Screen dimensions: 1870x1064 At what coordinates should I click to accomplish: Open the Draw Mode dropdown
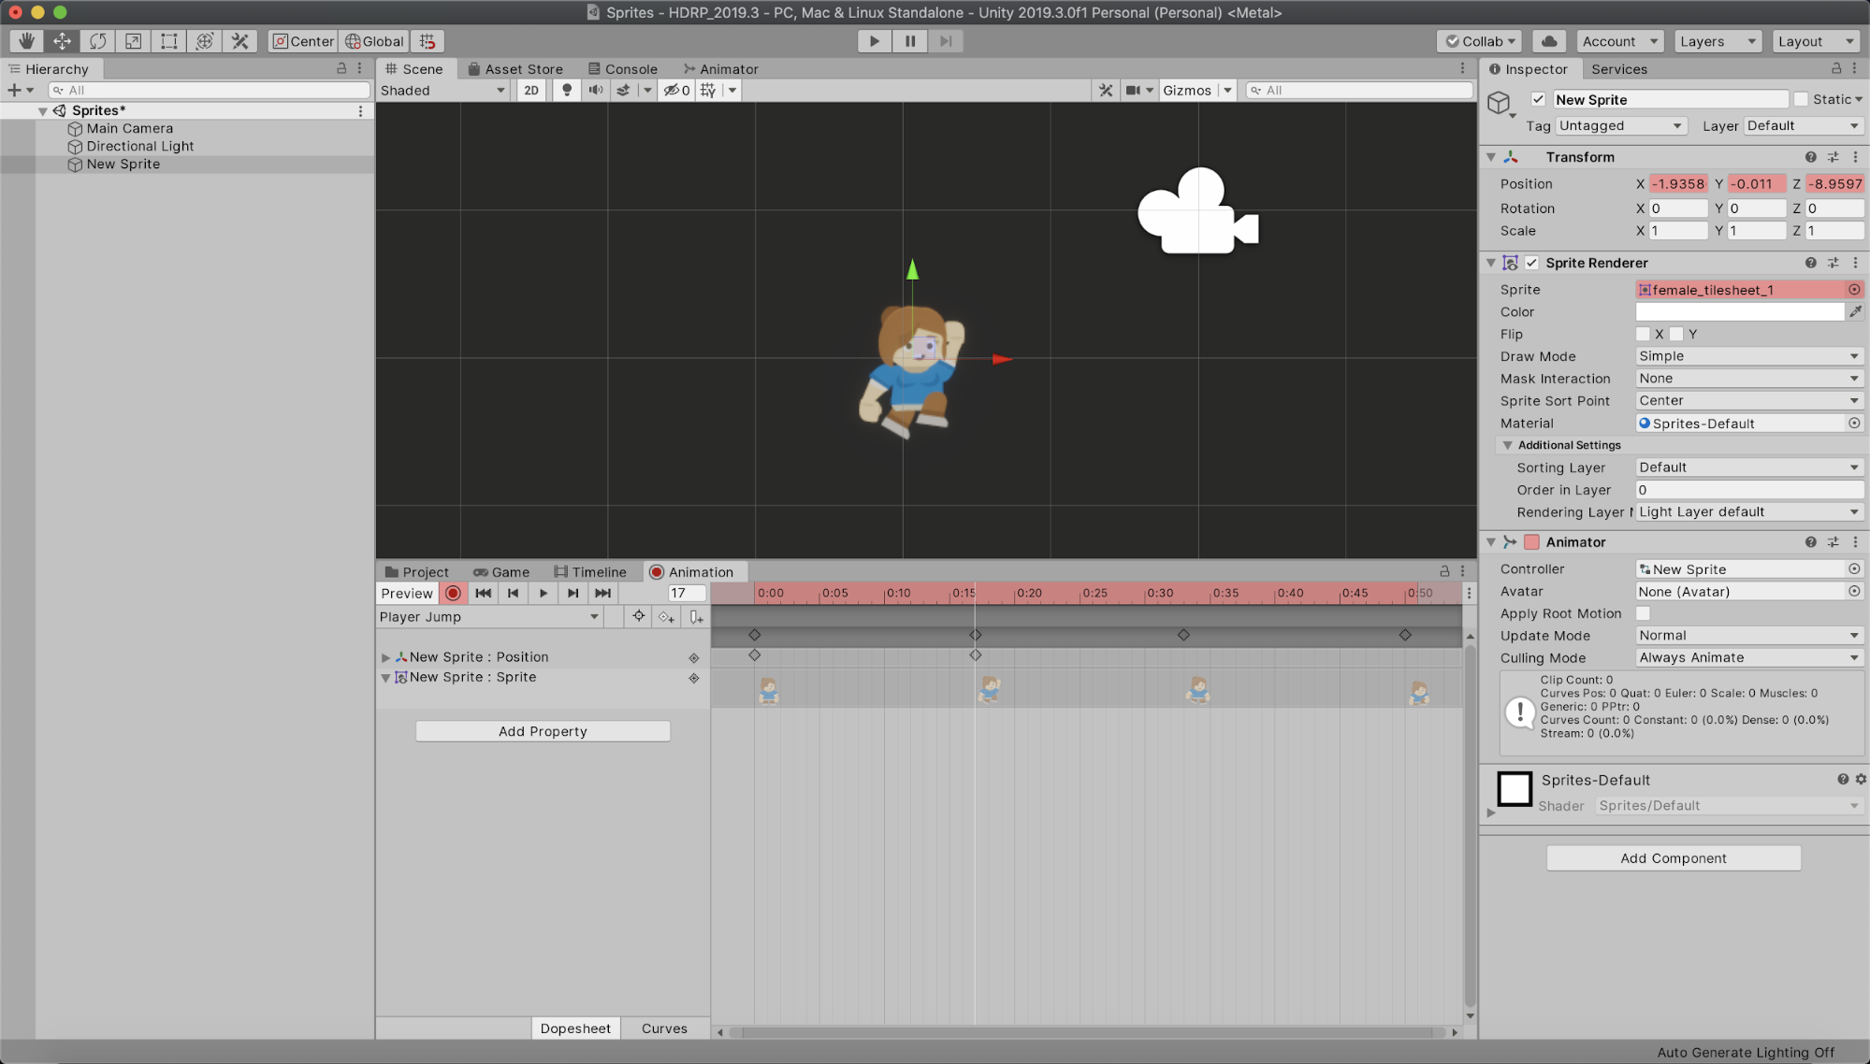[x=1747, y=356]
